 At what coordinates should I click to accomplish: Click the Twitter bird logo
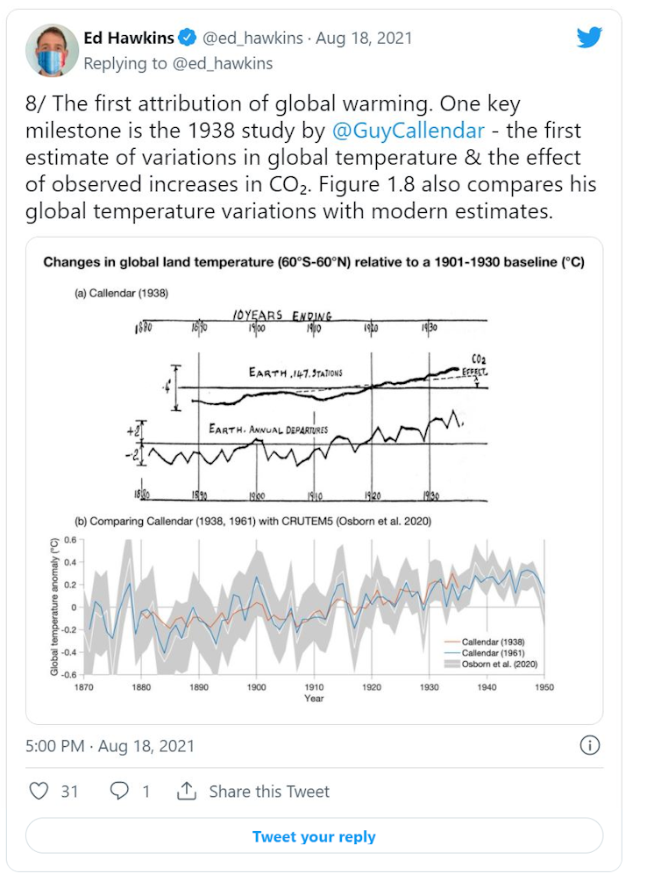pyautogui.click(x=590, y=38)
